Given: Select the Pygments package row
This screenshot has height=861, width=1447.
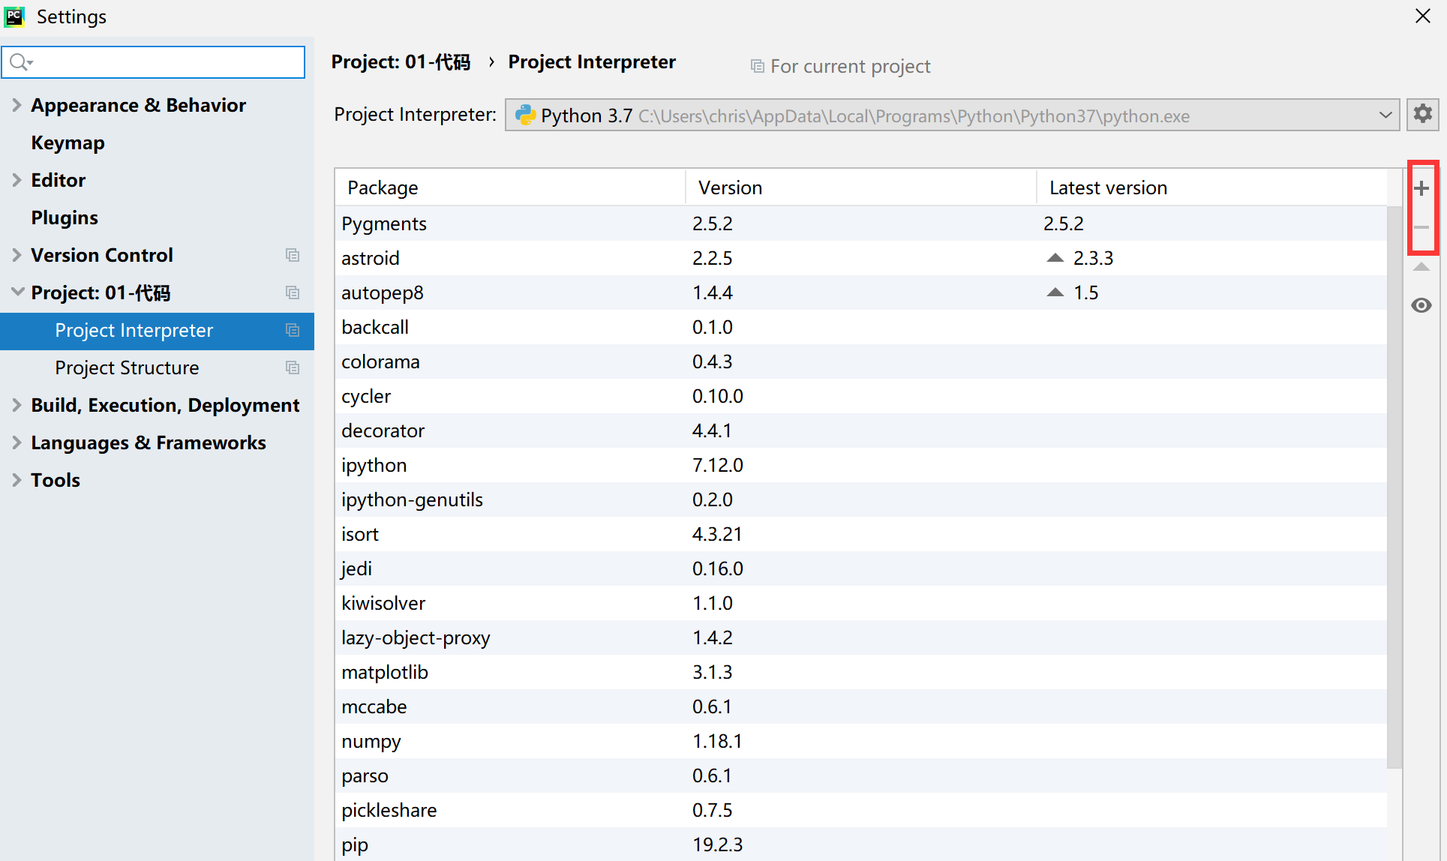Looking at the screenshot, I should coord(861,223).
